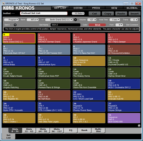This screenshot has height=141, width=143.
Task: Select slot 15 HipHop Street Strut
Action: tap(124, 73)
